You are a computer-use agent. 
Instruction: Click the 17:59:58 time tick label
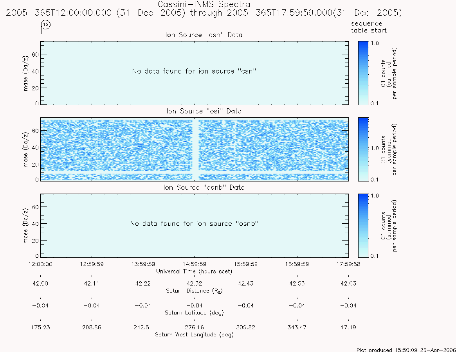pos(348,264)
